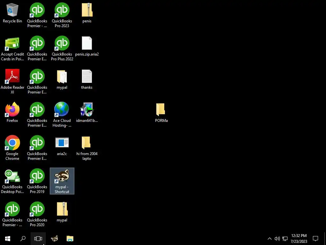Select the penis zipped folder icon
The image size is (326, 245).
tap(87, 13)
